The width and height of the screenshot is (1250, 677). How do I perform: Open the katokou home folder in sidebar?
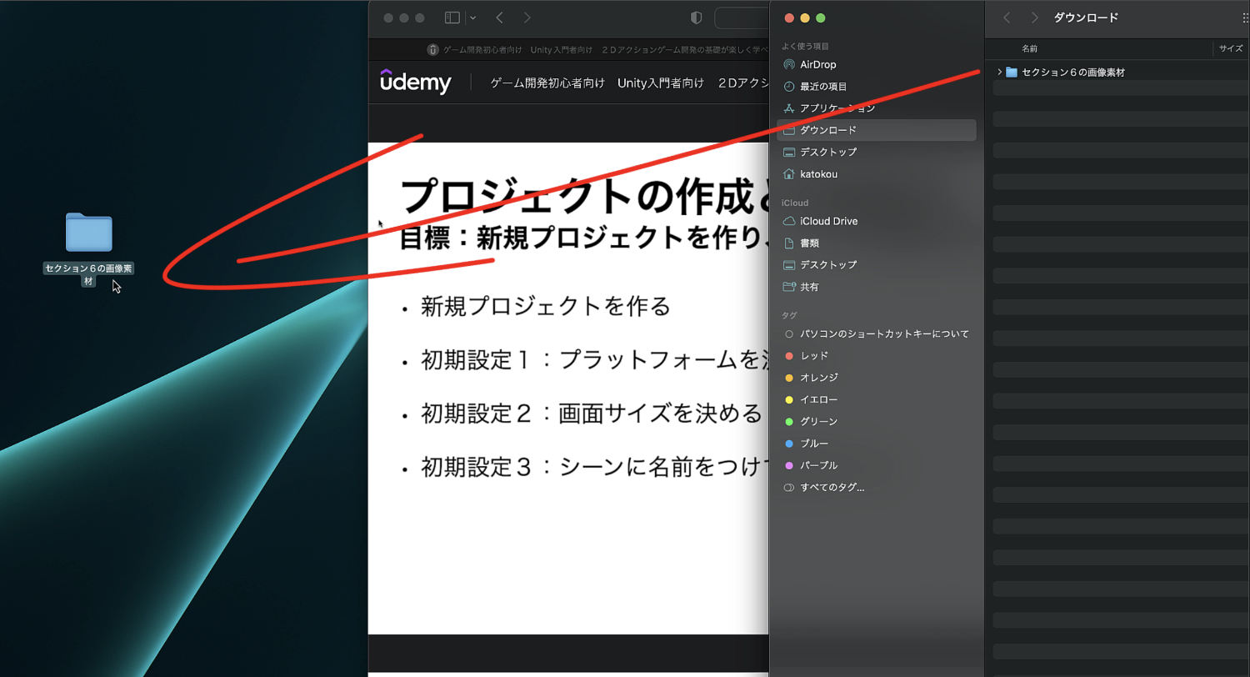click(876, 174)
